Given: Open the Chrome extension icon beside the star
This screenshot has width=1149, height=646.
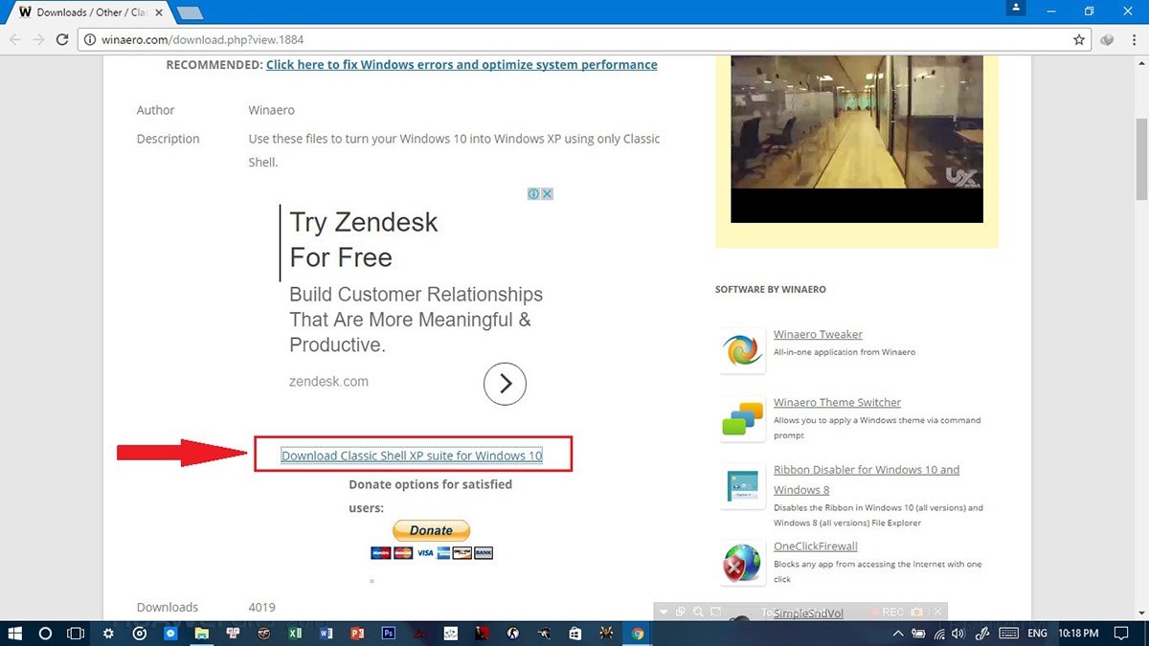Looking at the screenshot, I should (1108, 40).
